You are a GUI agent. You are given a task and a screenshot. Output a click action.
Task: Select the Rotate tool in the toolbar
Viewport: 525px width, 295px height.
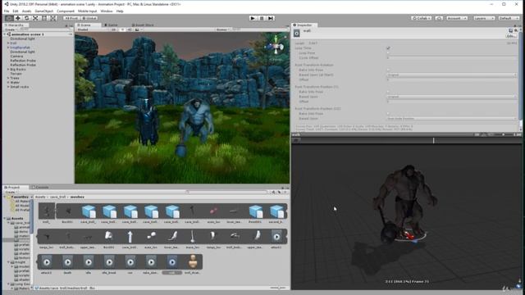(x=27, y=18)
